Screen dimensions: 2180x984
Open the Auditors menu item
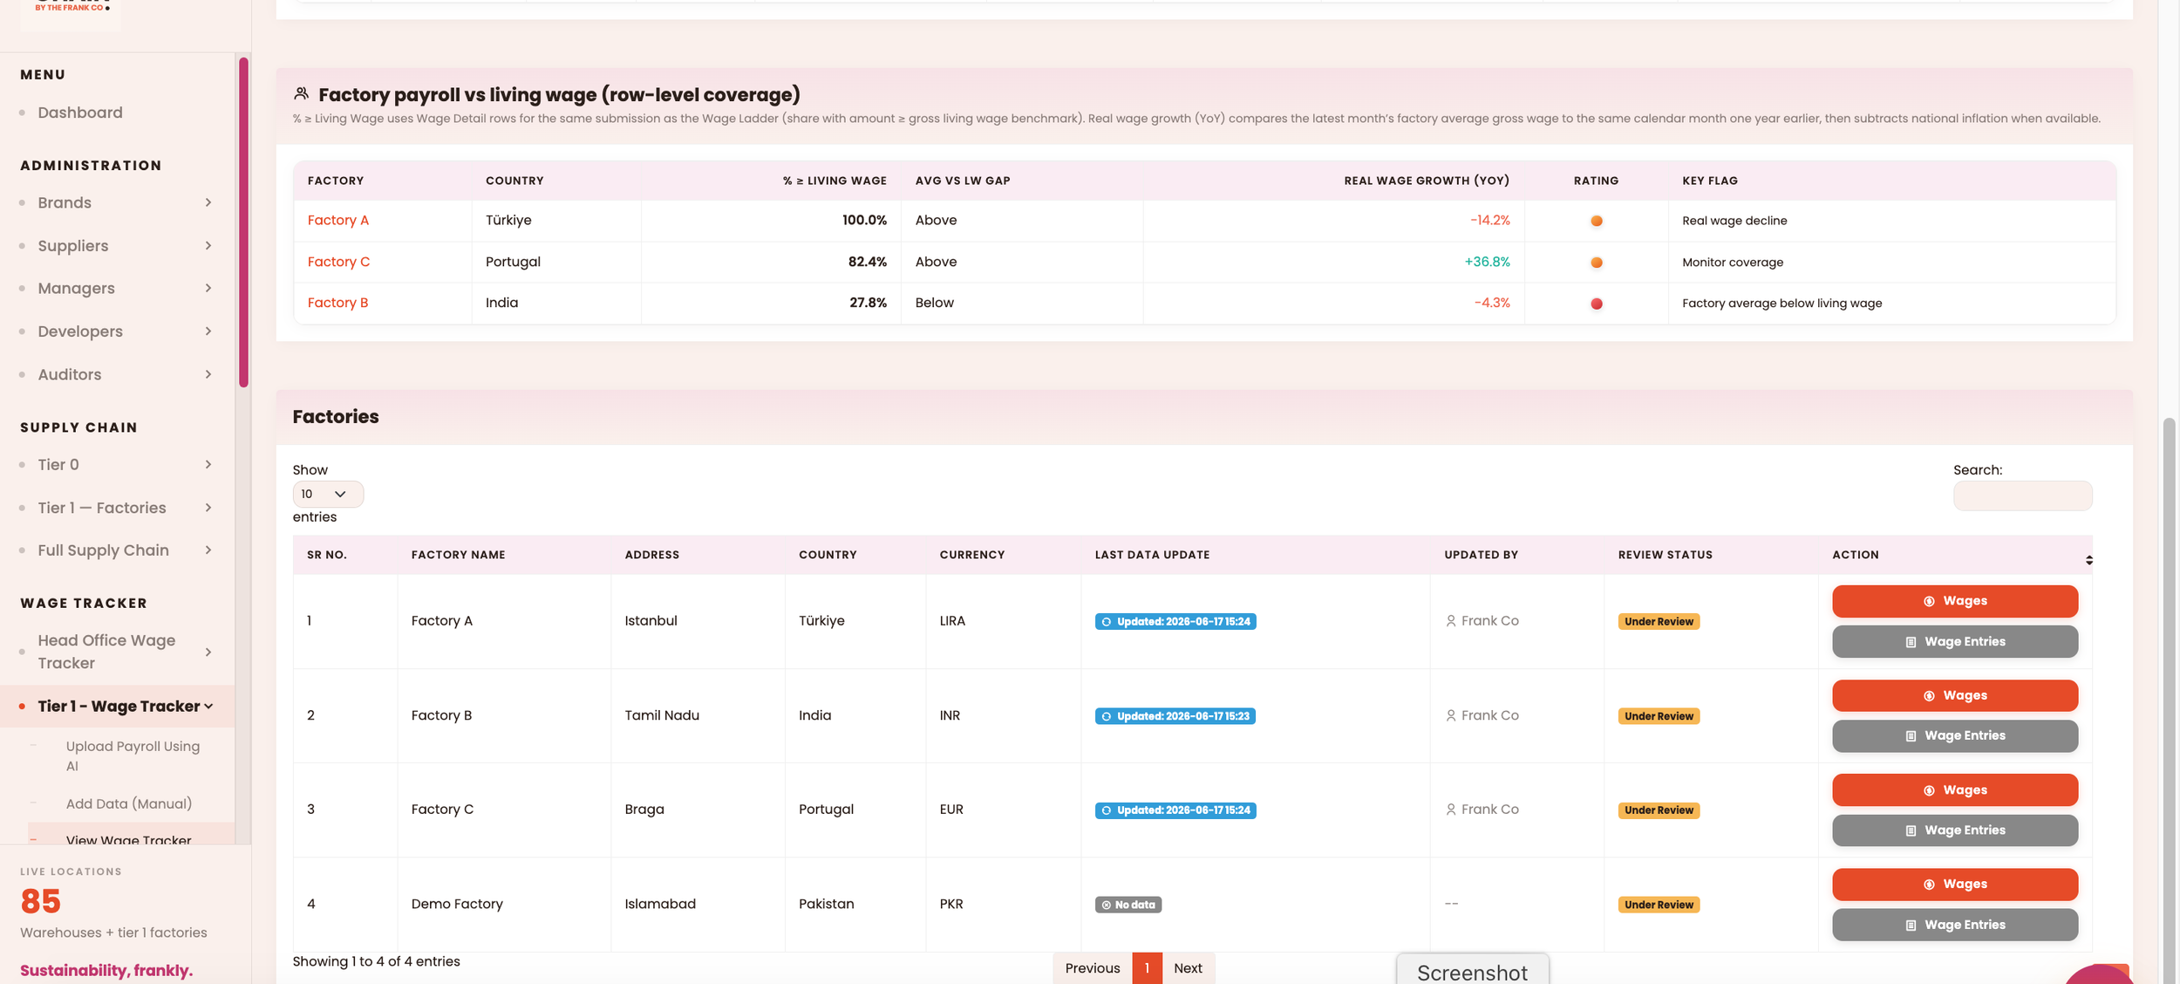[x=70, y=374]
